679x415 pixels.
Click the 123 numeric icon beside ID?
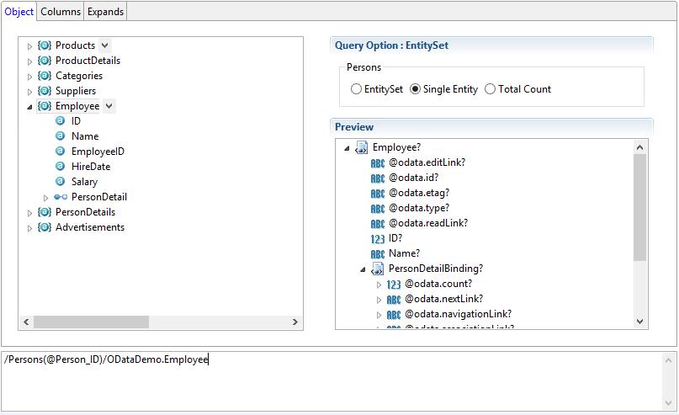(377, 239)
